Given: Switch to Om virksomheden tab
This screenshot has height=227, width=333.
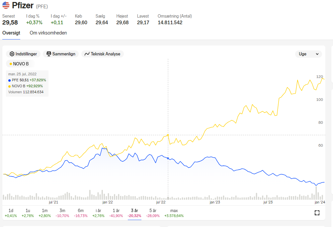Looking at the screenshot, I should [48, 33].
